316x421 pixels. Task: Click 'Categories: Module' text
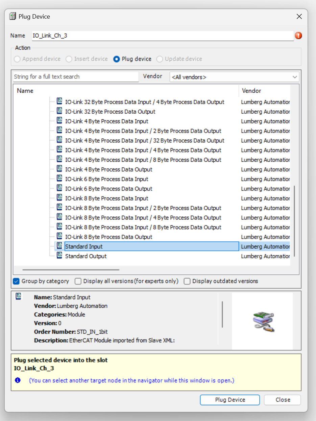pyautogui.click(x=59, y=314)
